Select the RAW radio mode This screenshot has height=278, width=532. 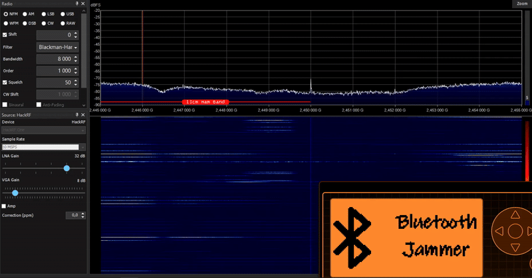63,23
